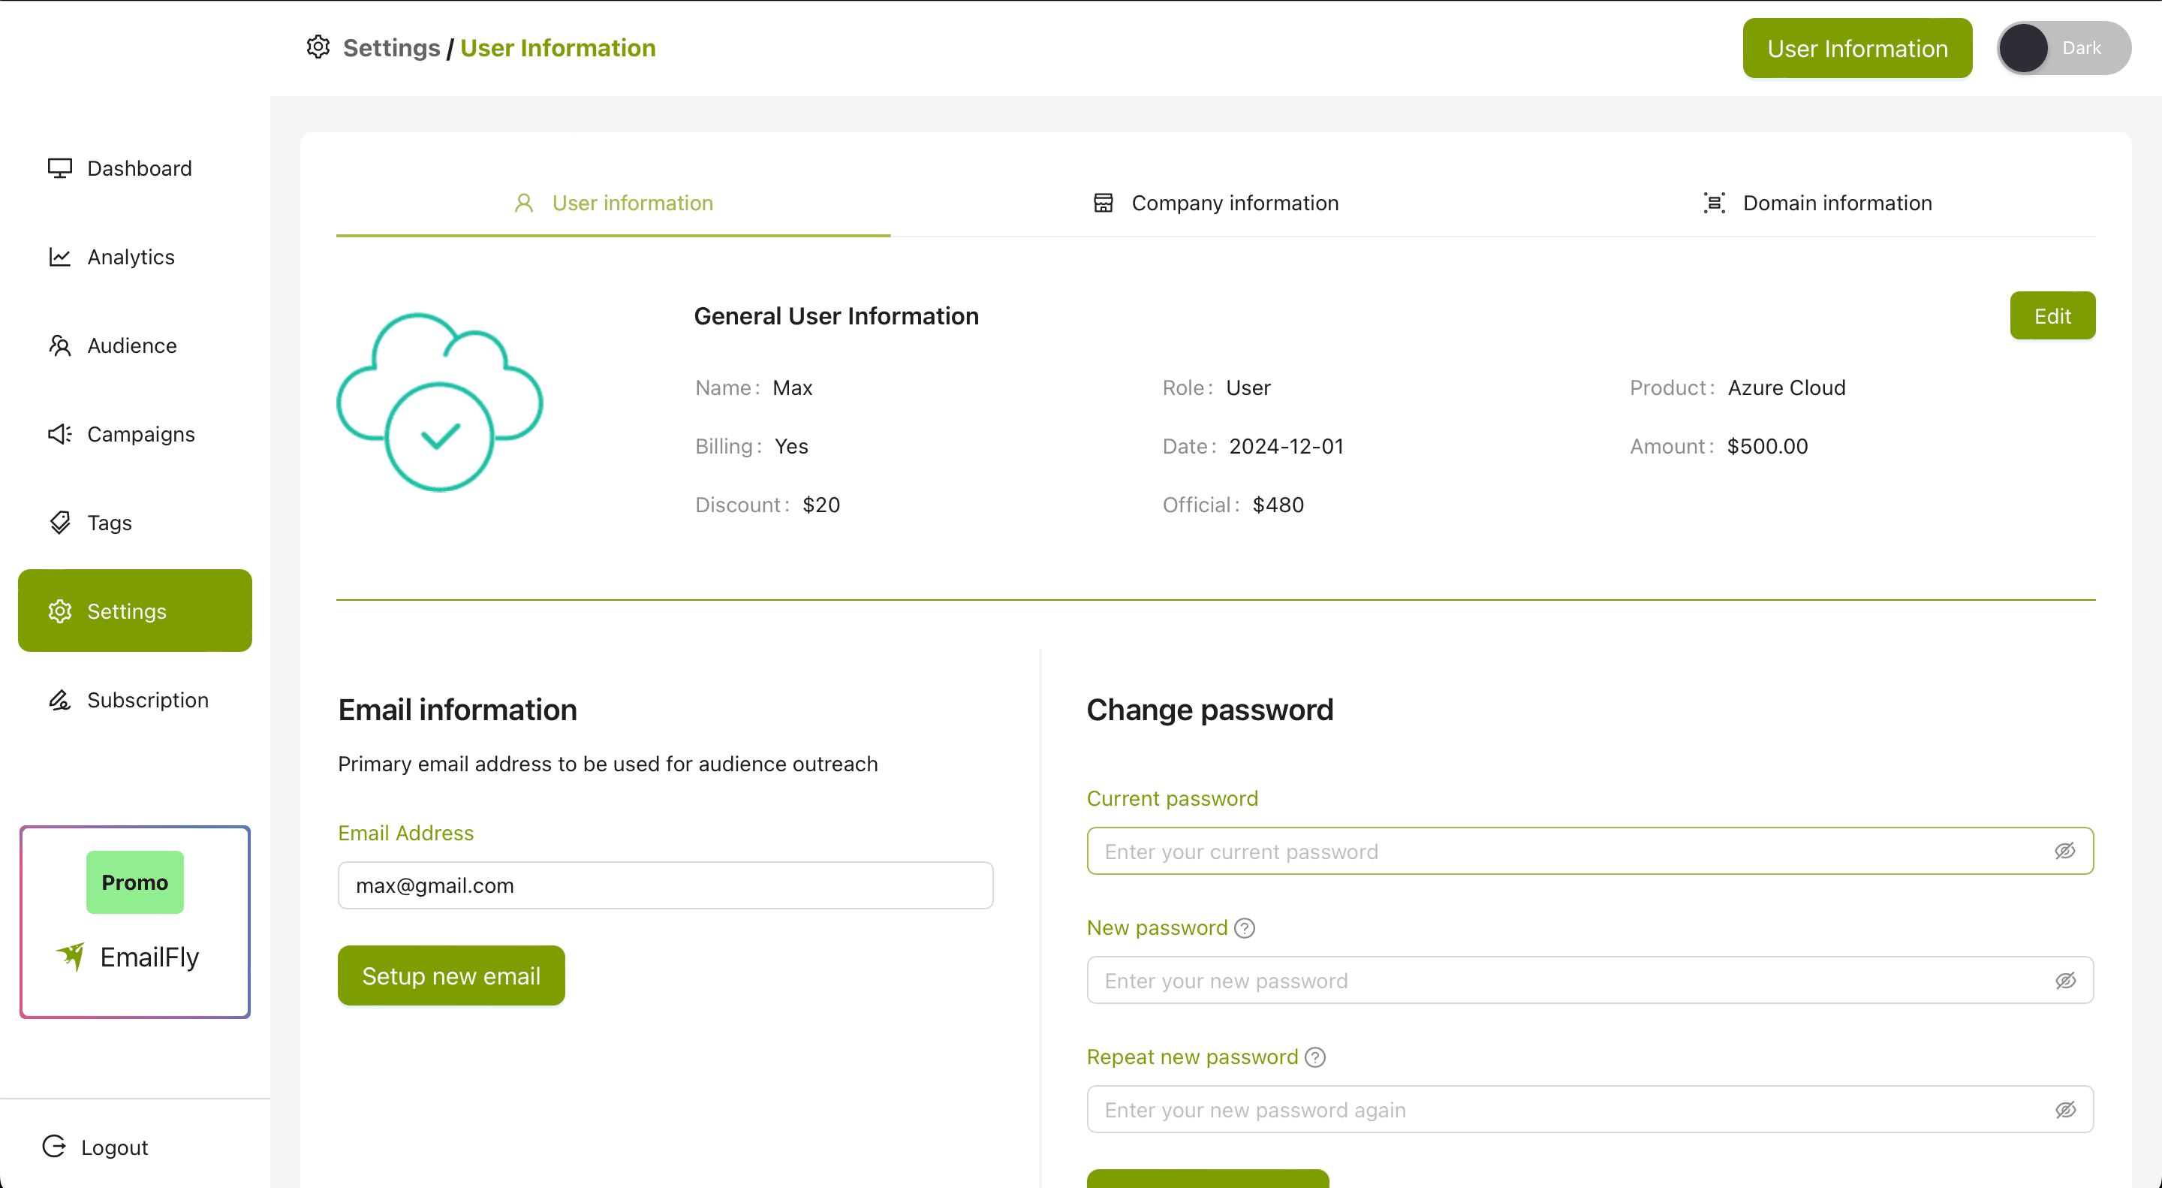Select the Campaigns megaphone icon

59,434
